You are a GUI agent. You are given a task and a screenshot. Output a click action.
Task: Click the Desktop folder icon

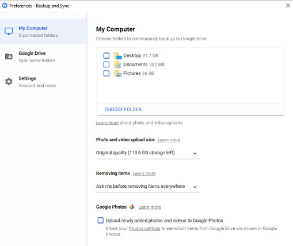click(118, 56)
